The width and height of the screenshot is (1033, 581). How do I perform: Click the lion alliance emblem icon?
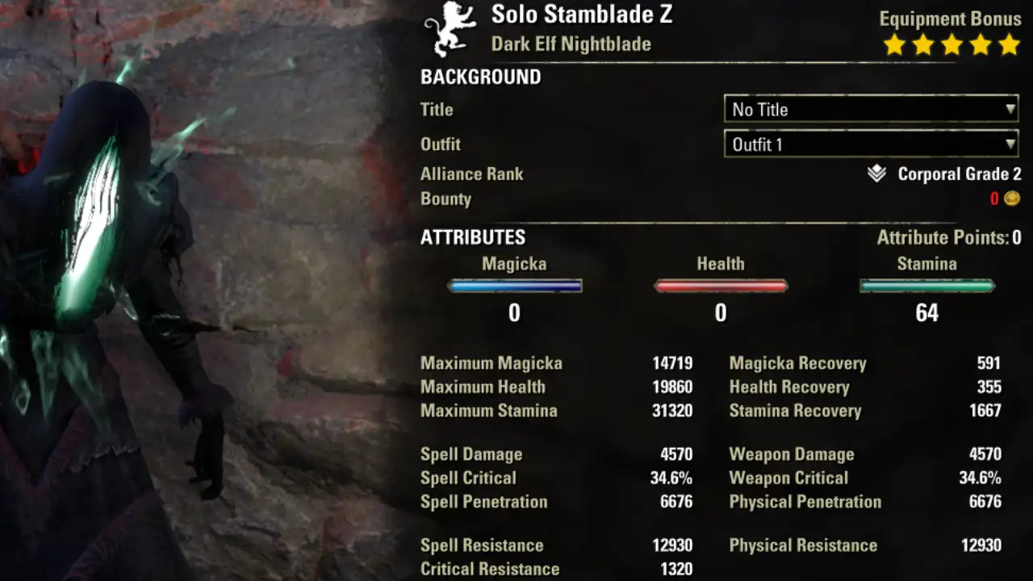(450, 30)
